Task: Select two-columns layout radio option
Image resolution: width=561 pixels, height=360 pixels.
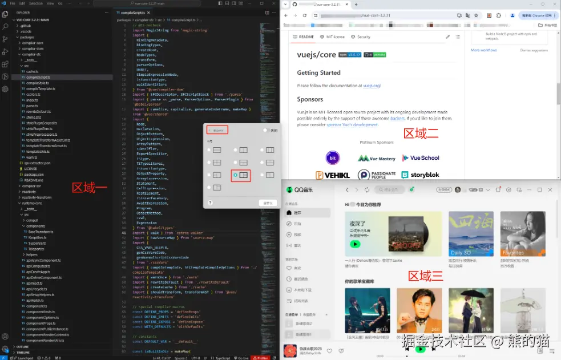Action: pyautogui.click(x=236, y=150)
